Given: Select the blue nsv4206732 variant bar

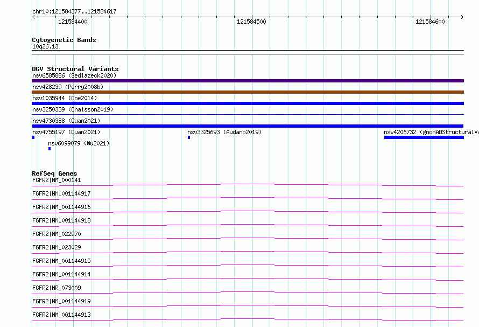Looking at the screenshot, I should point(424,137).
